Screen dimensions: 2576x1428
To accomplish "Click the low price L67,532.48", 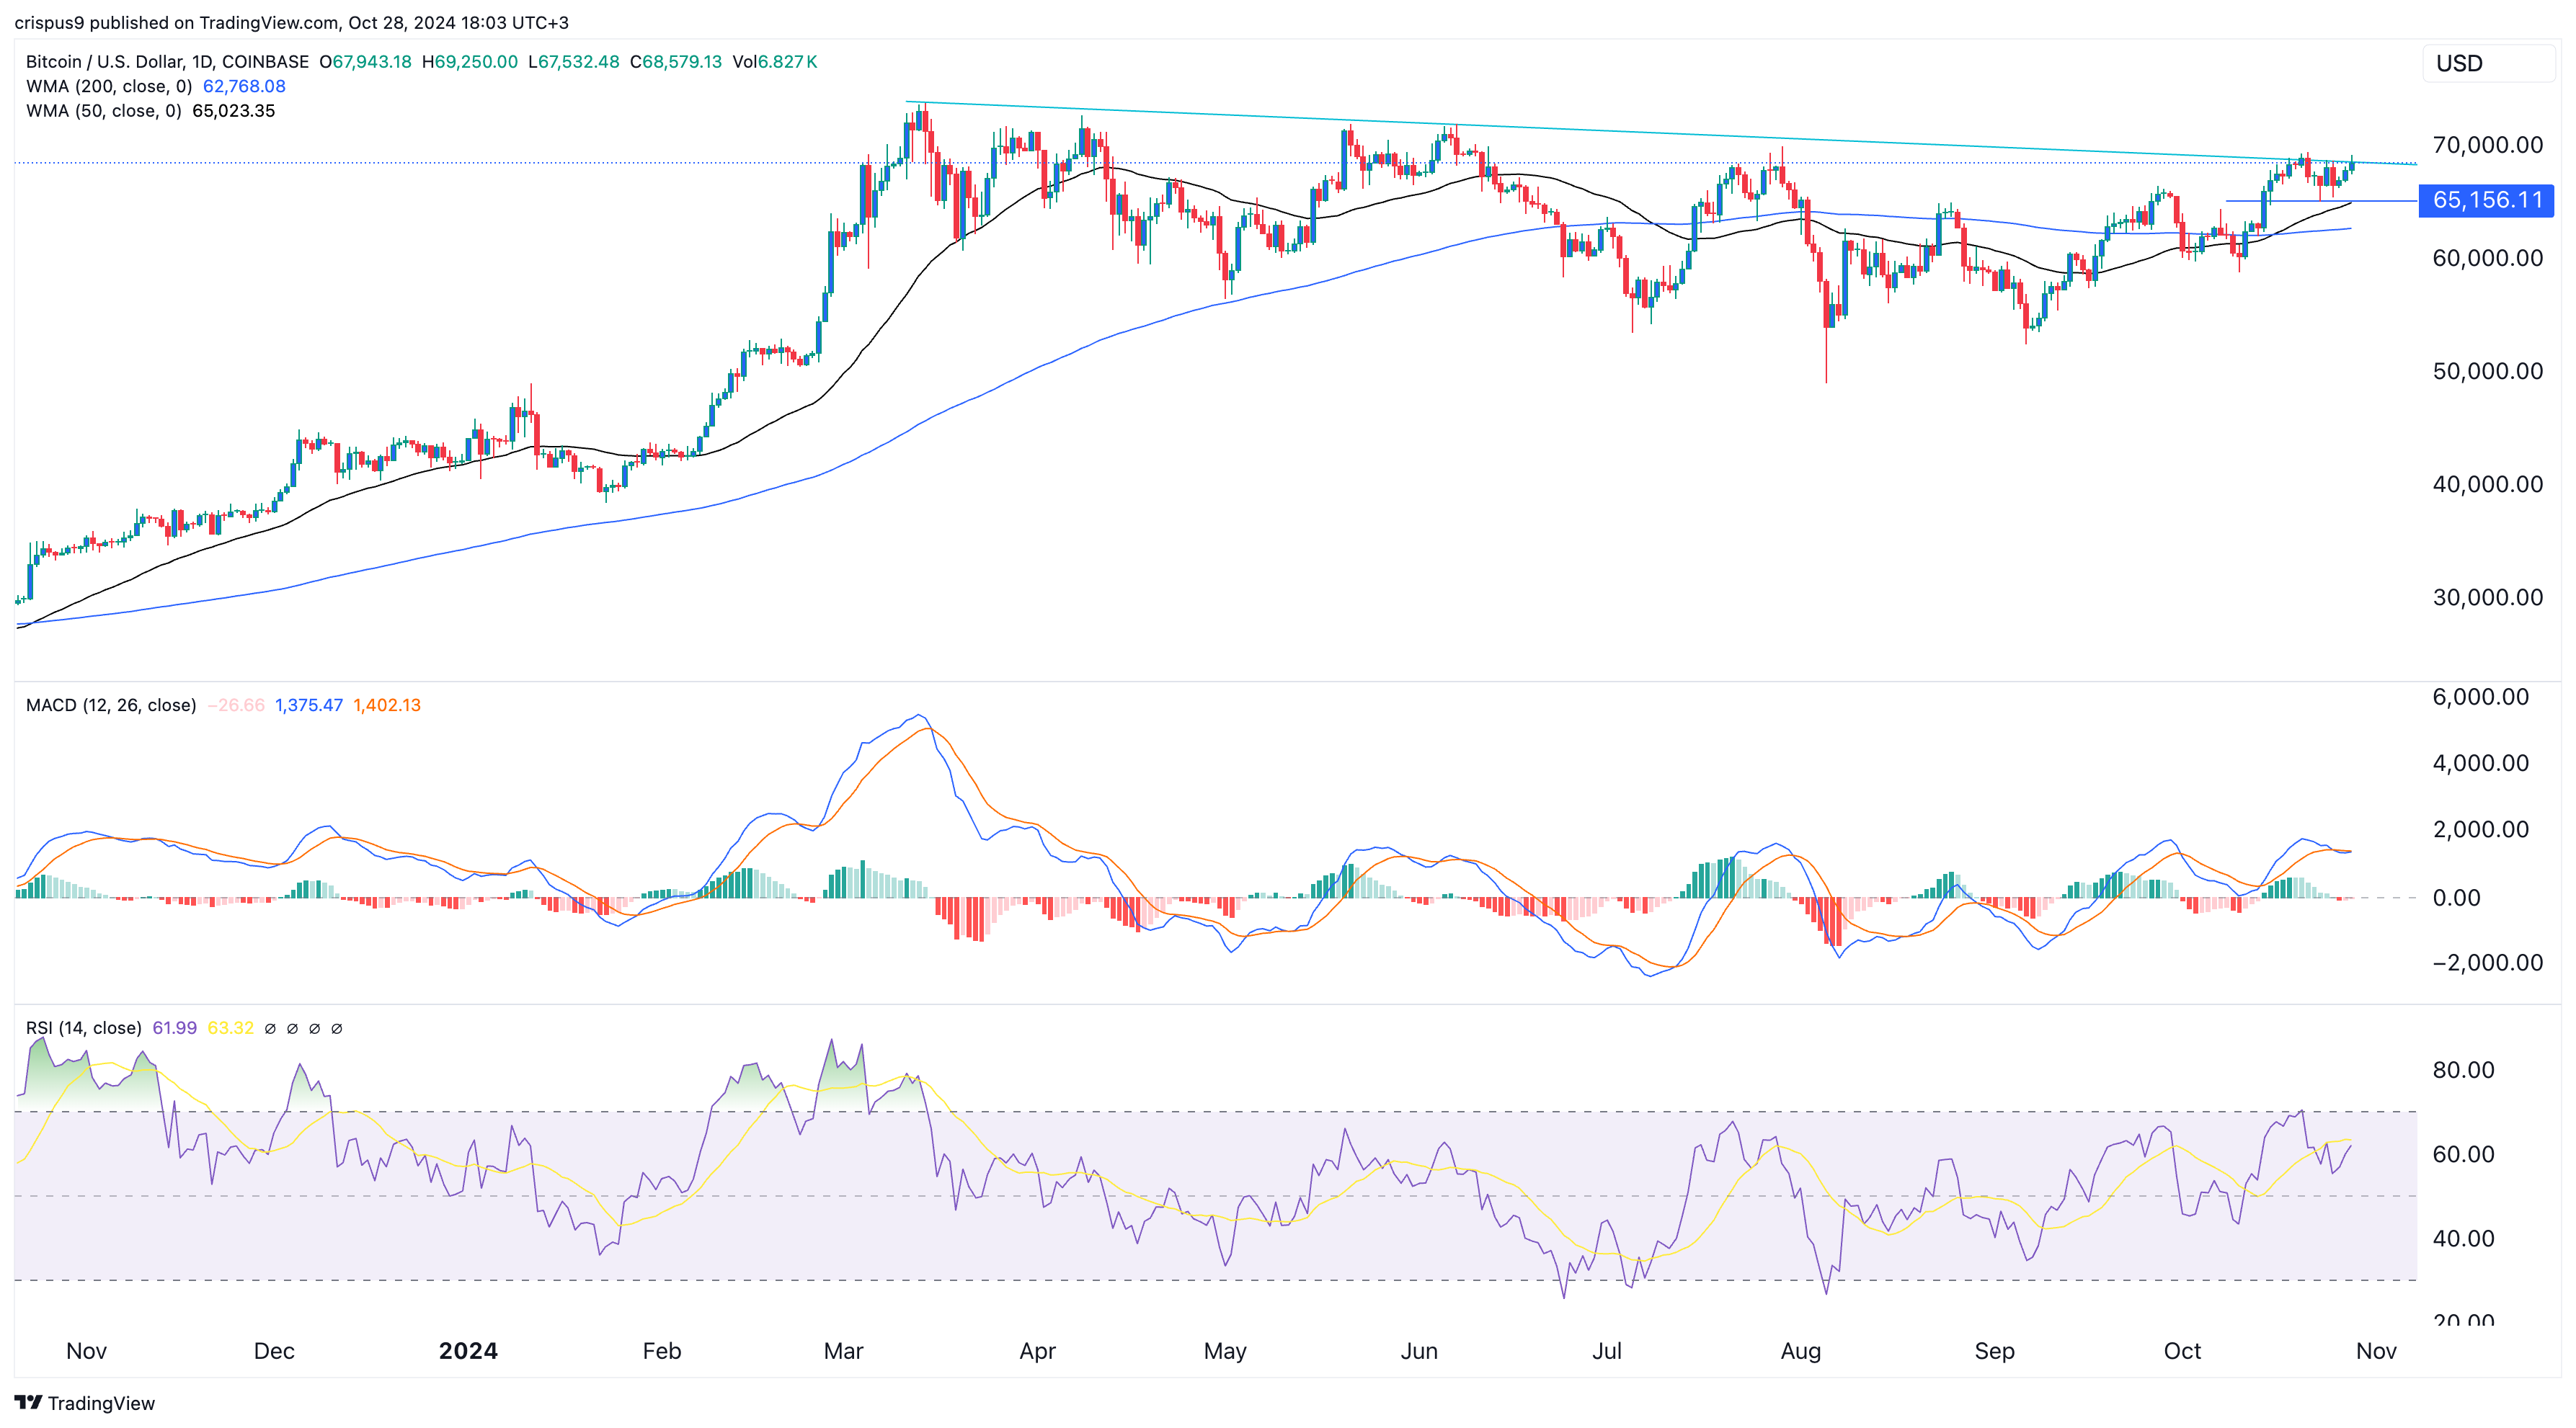I will (574, 62).
